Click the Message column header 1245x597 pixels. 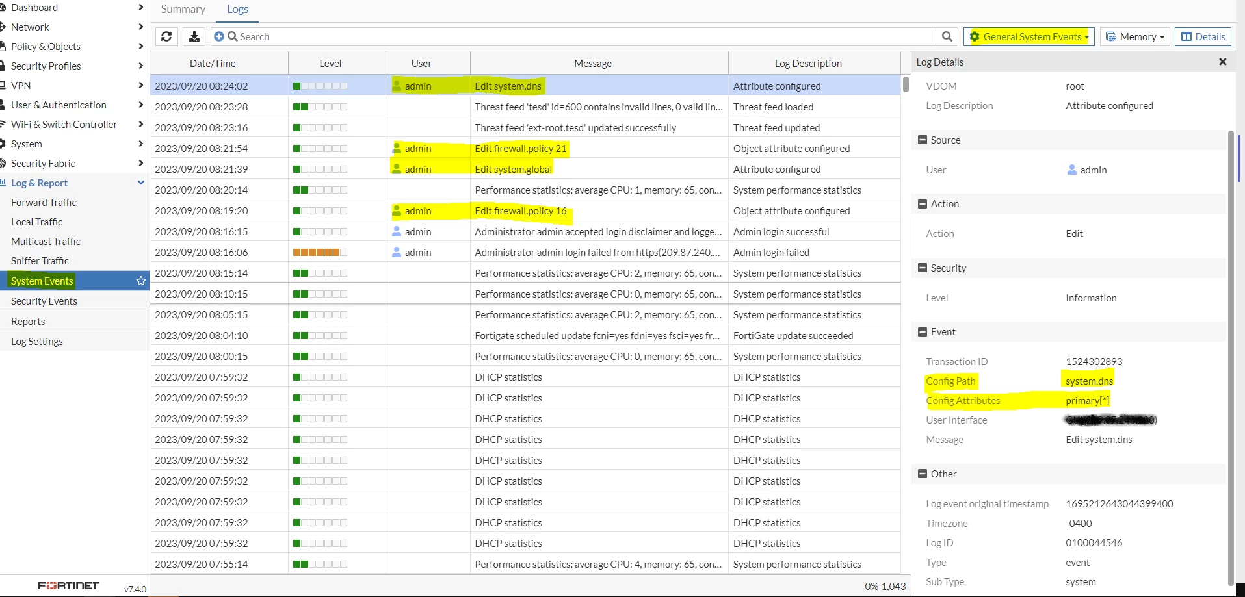(x=593, y=63)
